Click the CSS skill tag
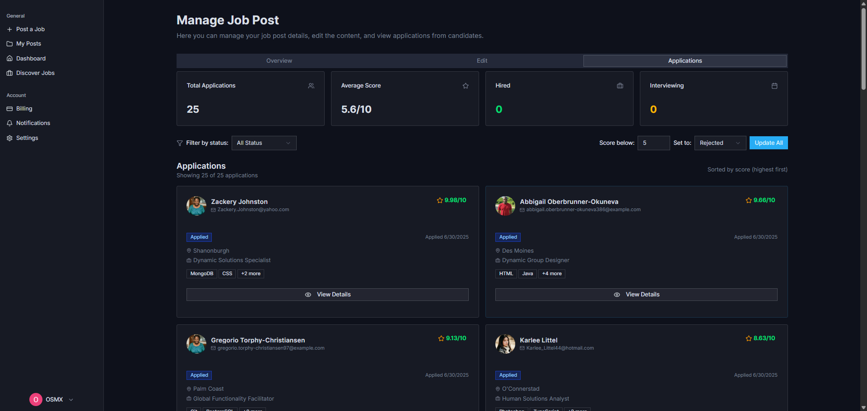 [x=227, y=274]
